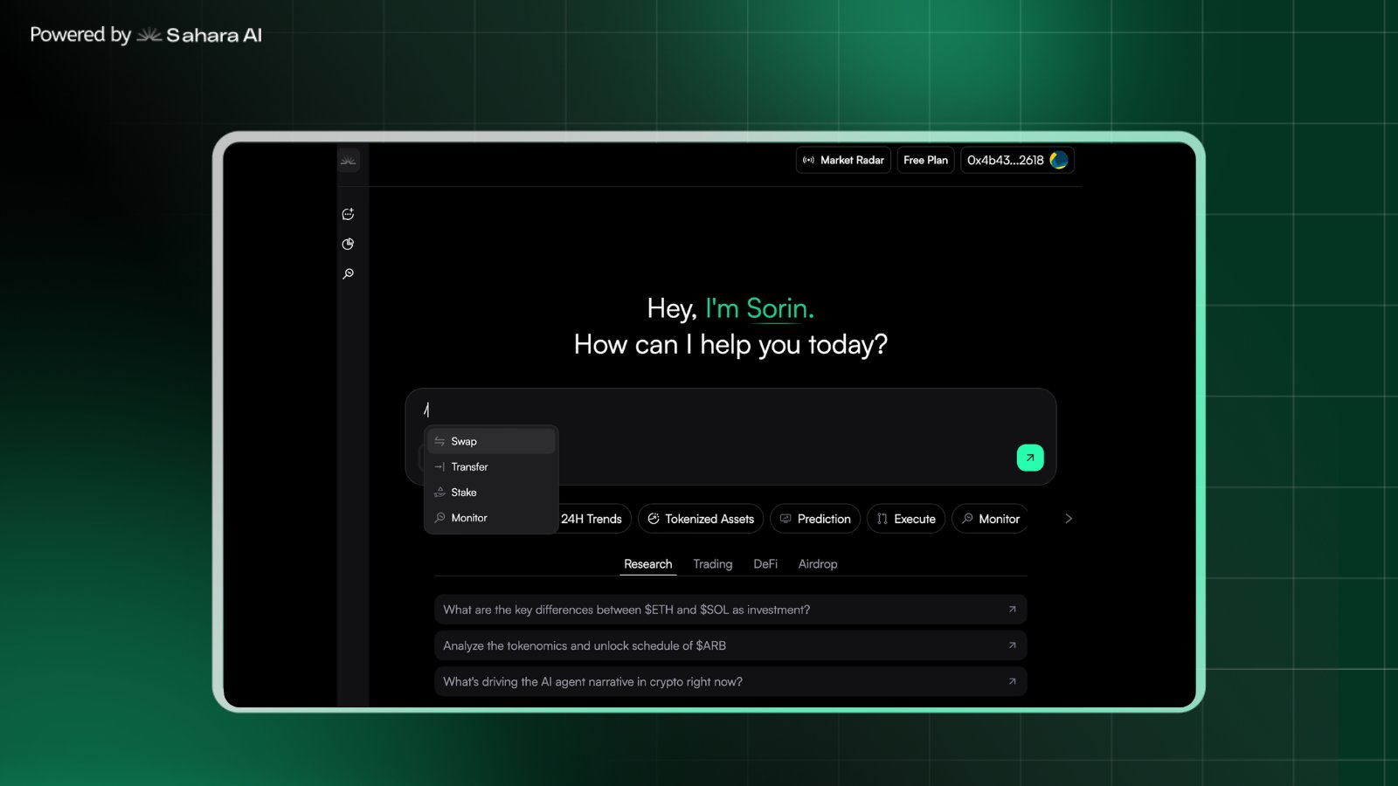
Task: Click the Sahara logo icon in sidebar
Action: click(x=349, y=161)
